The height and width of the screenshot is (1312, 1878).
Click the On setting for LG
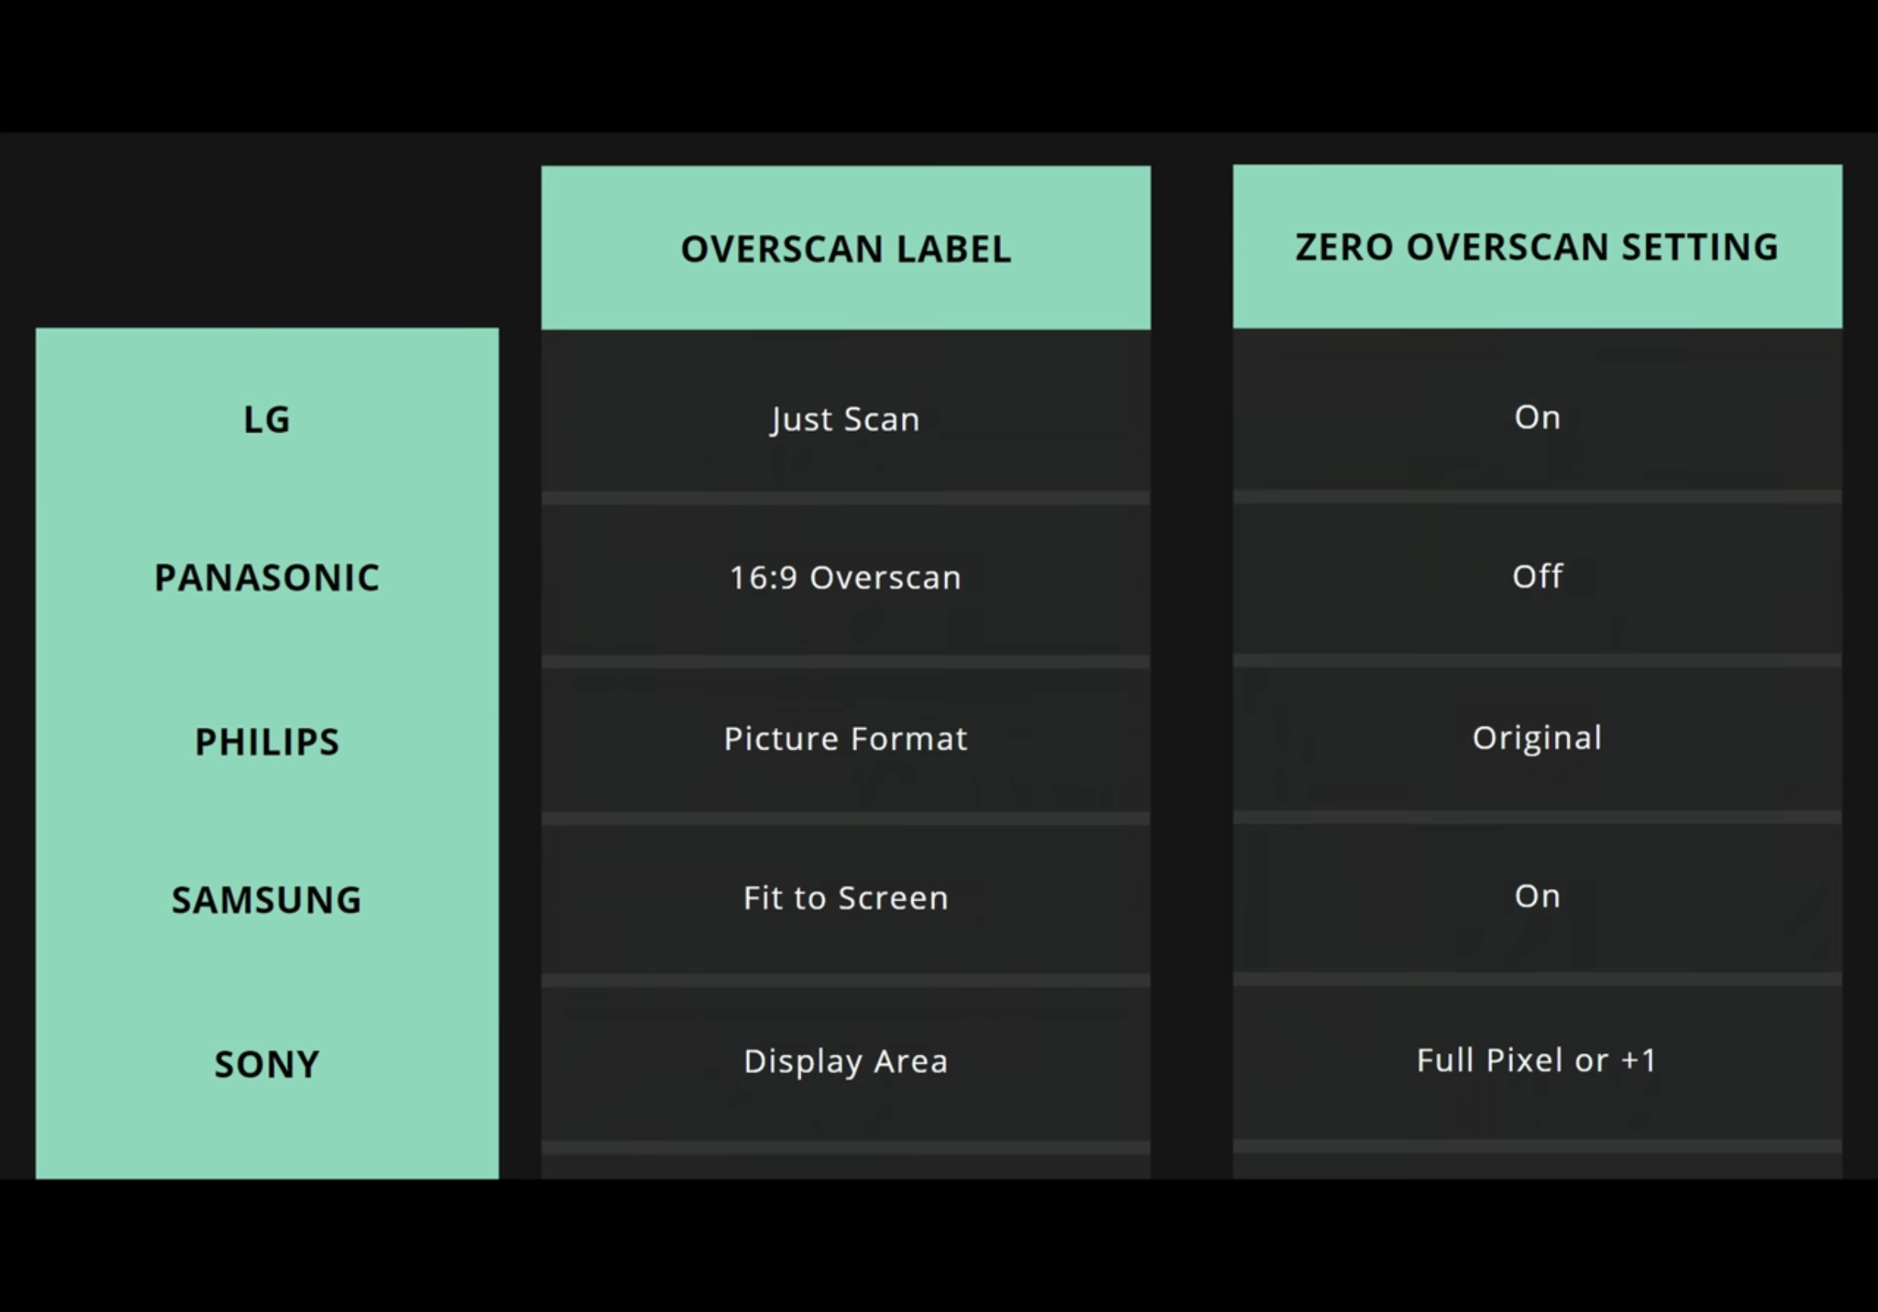coord(1536,417)
